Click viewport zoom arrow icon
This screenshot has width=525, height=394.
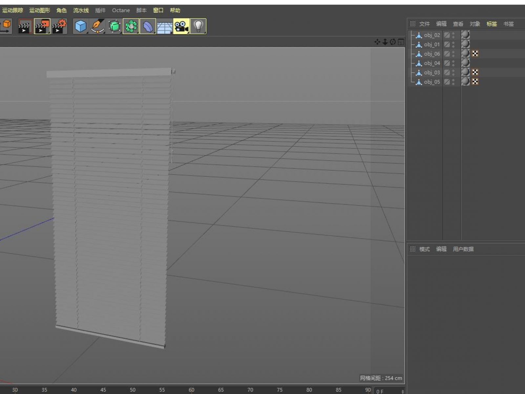385,42
